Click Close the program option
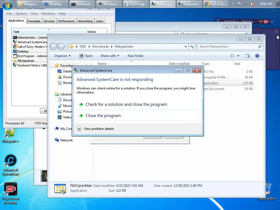This screenshot has height=210, width=280. [138, 116]
